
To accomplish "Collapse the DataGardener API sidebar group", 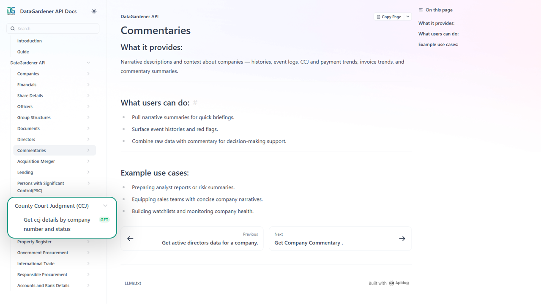I will pyautogui.click(x=88, y=63).
